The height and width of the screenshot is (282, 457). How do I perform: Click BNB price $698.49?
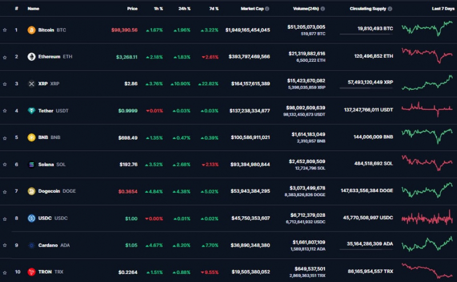click(x=127, y=137)
